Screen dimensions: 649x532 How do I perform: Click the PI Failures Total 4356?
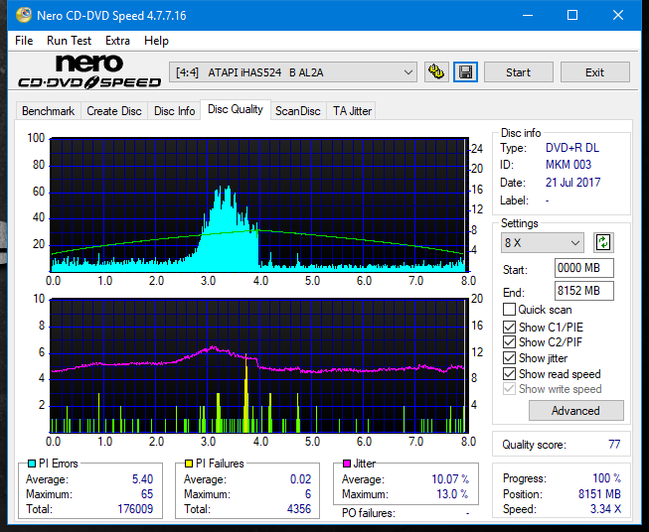point(299,509)
